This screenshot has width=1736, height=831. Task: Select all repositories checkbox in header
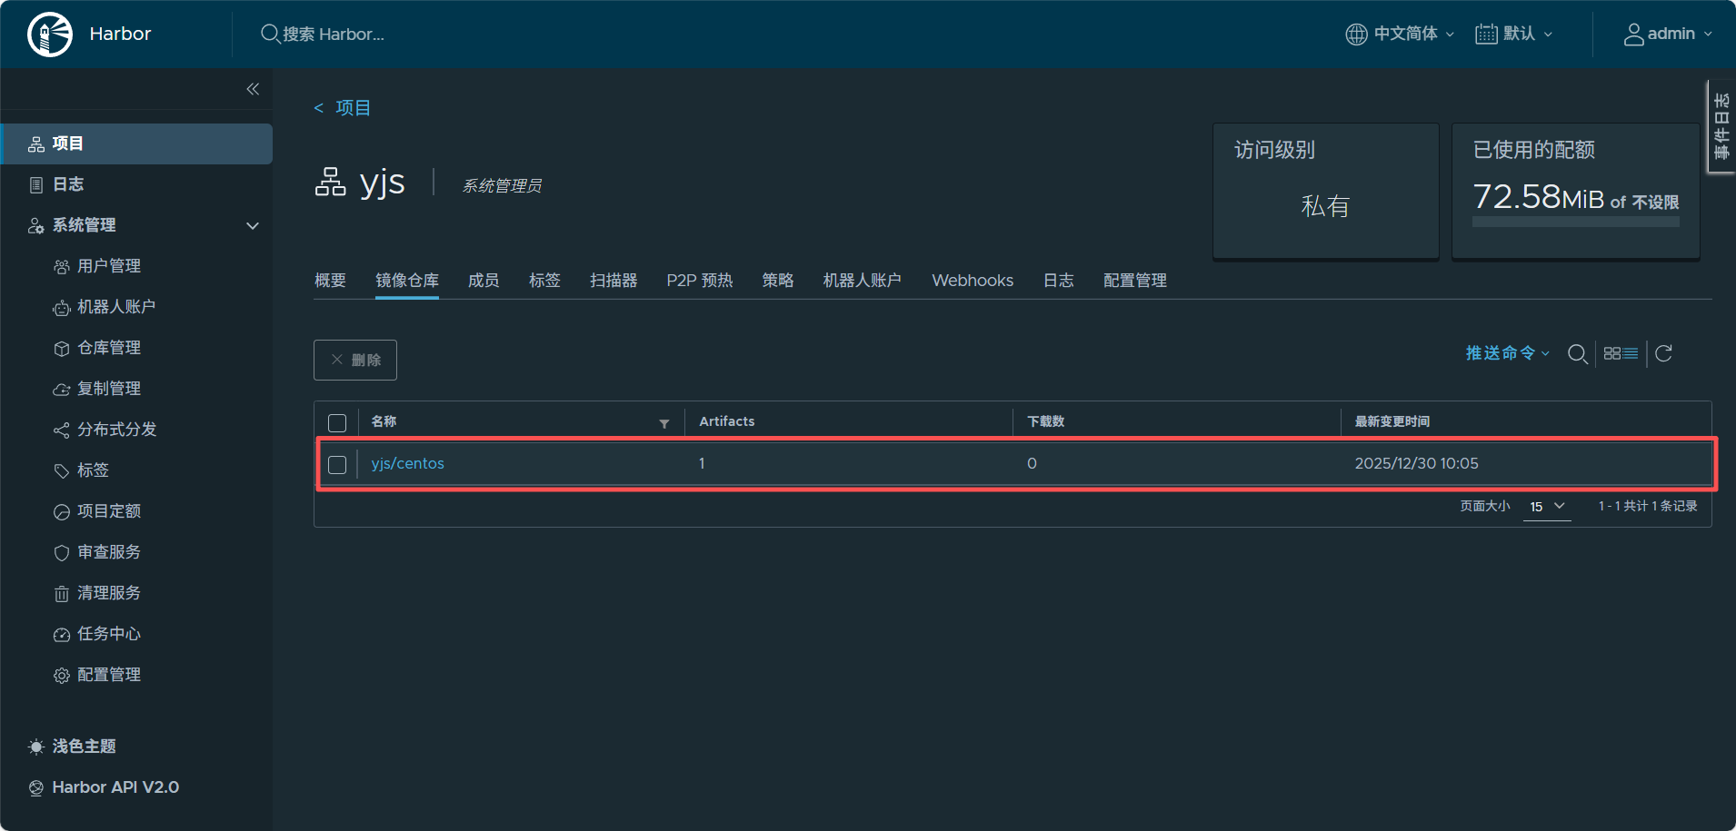pyautogui.click(x=337, y=423)
